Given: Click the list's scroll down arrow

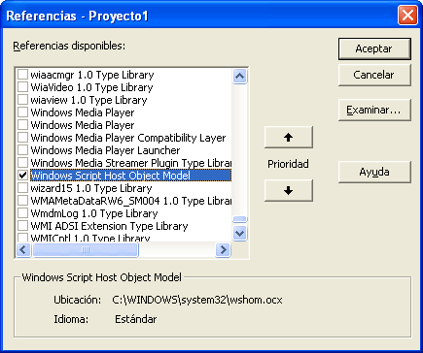Looking at the screenshot, I should (x=239, y=233).
